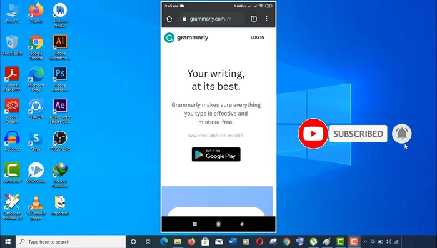437x248 pixels.
Task: Click the 'Your writing, at its best.' heading
Action: click(216, 80)
